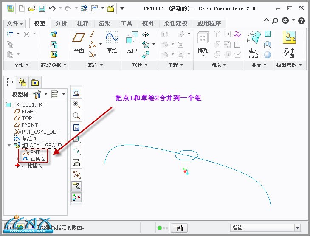Click PNT1 in the model tree
Image resolution: width=310 pixels, height=236 pixels.
coord(37,152)
